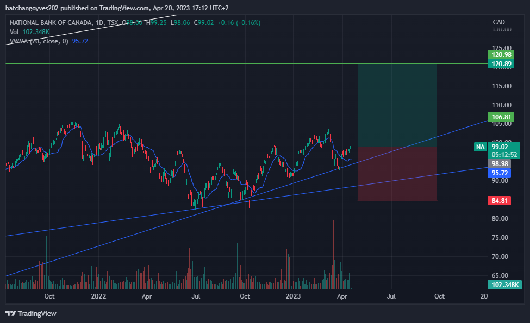Image resolution: width=530 pixels, height=323 pixels.
Task: Click the 102.348K volume label on axis
Action: pos(504,284)
